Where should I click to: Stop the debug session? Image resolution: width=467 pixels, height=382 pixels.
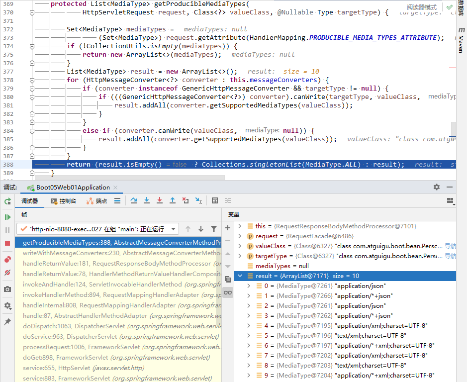pos(8,243)
